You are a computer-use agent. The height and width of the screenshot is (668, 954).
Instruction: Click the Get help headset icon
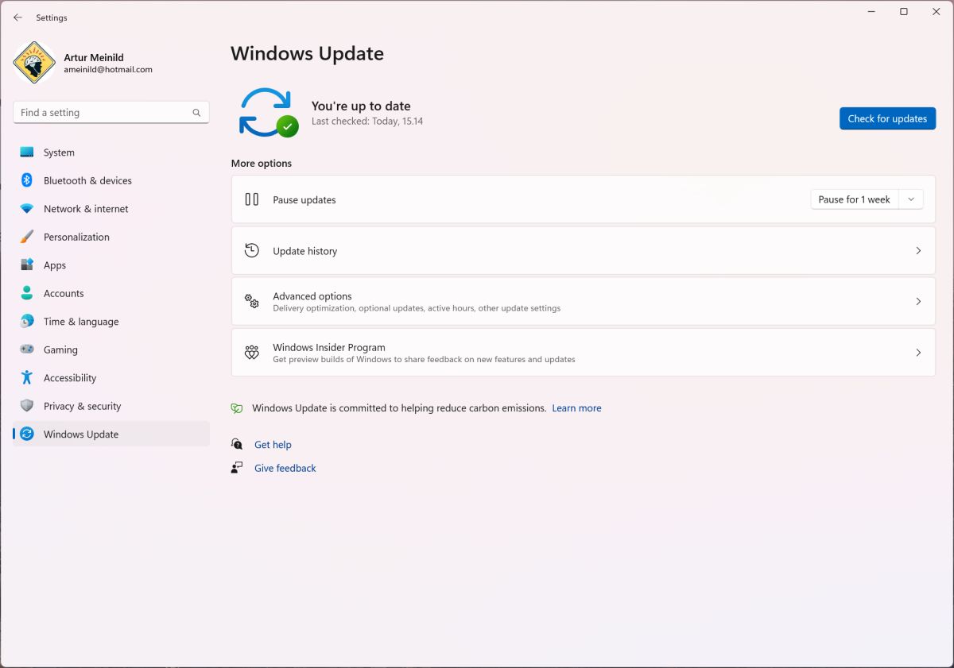[237, 444]
